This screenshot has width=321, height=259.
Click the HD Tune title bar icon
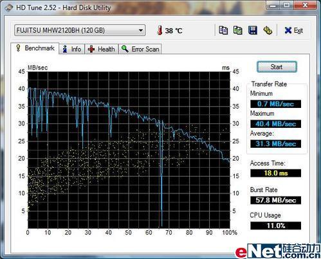click(9, 8)
